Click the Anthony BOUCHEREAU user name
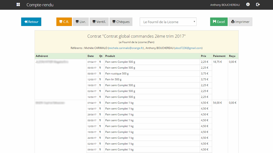 coord(225,5)
